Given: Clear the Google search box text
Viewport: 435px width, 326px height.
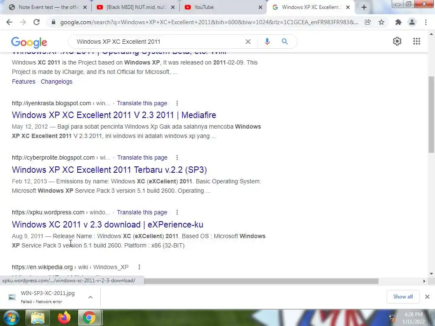Looking at the screenshot, I should click(248, 42).
